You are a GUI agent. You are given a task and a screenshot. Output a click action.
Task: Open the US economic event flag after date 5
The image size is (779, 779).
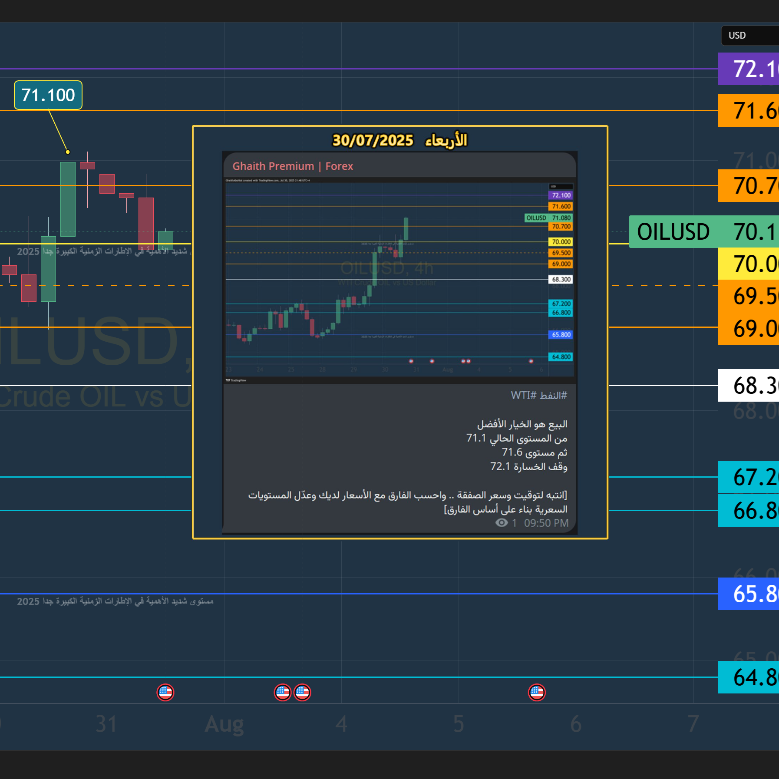coord(537,692)
